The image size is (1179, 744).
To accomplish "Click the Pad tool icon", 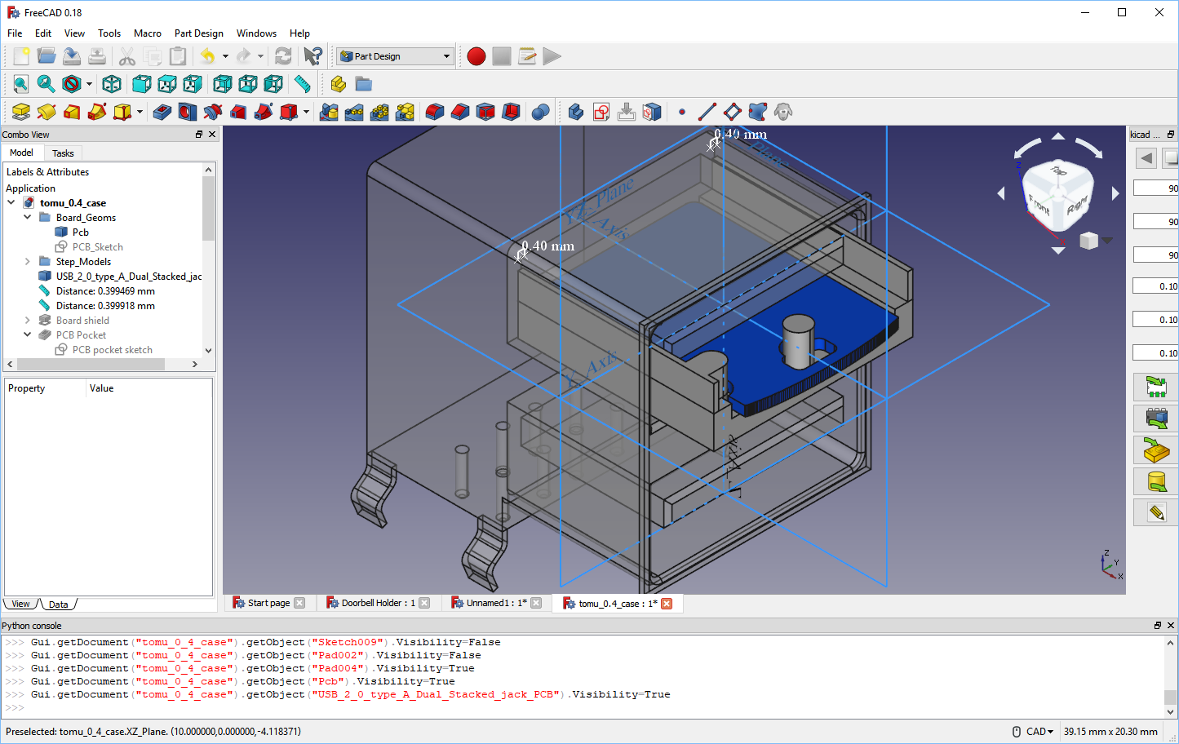I will pos(21,112).
